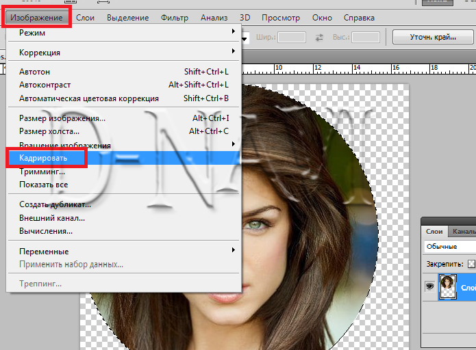Open Вычисления dialog
This screenshot has width=476, height=350.
click(124, 231)
